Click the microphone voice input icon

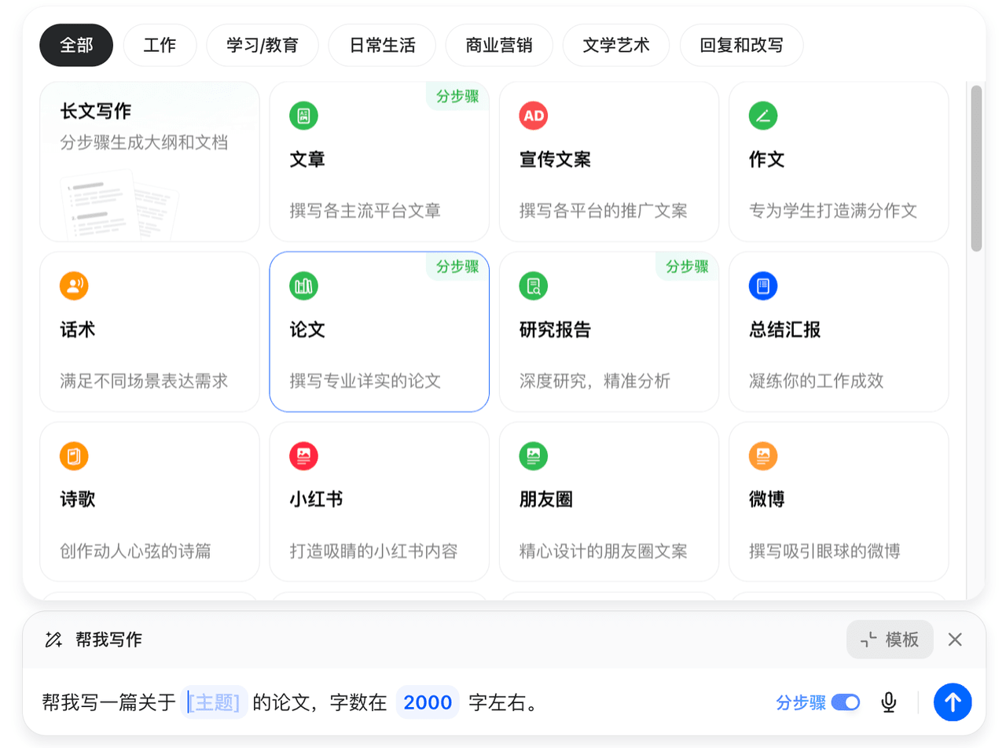[x=888, y=702]
